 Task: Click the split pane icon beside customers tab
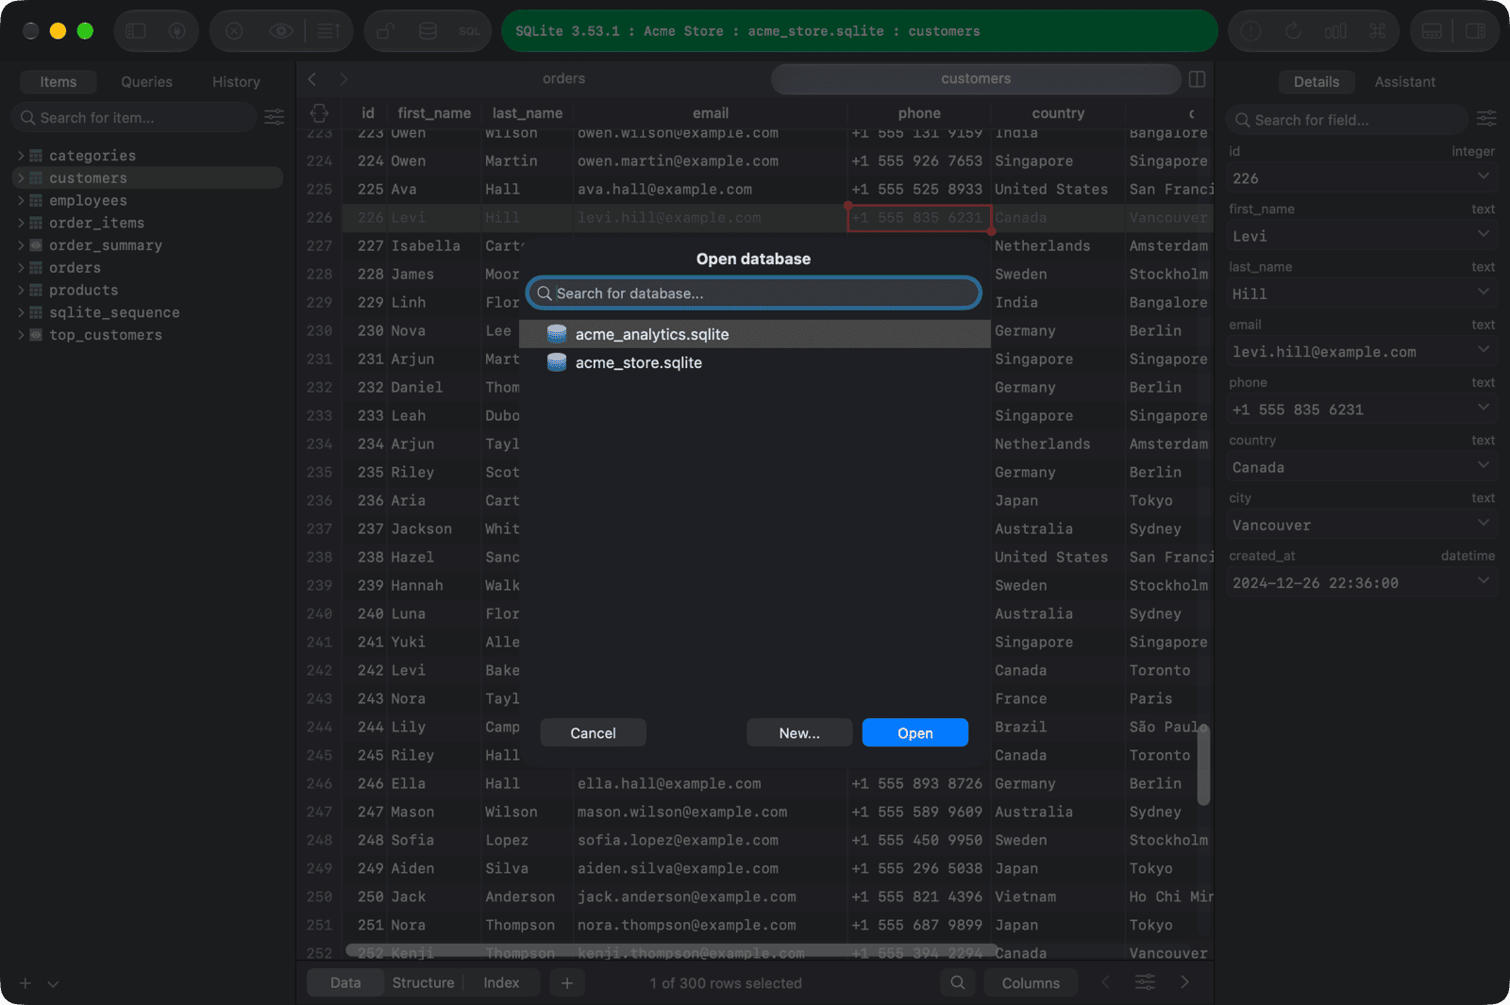[1197, 79]
